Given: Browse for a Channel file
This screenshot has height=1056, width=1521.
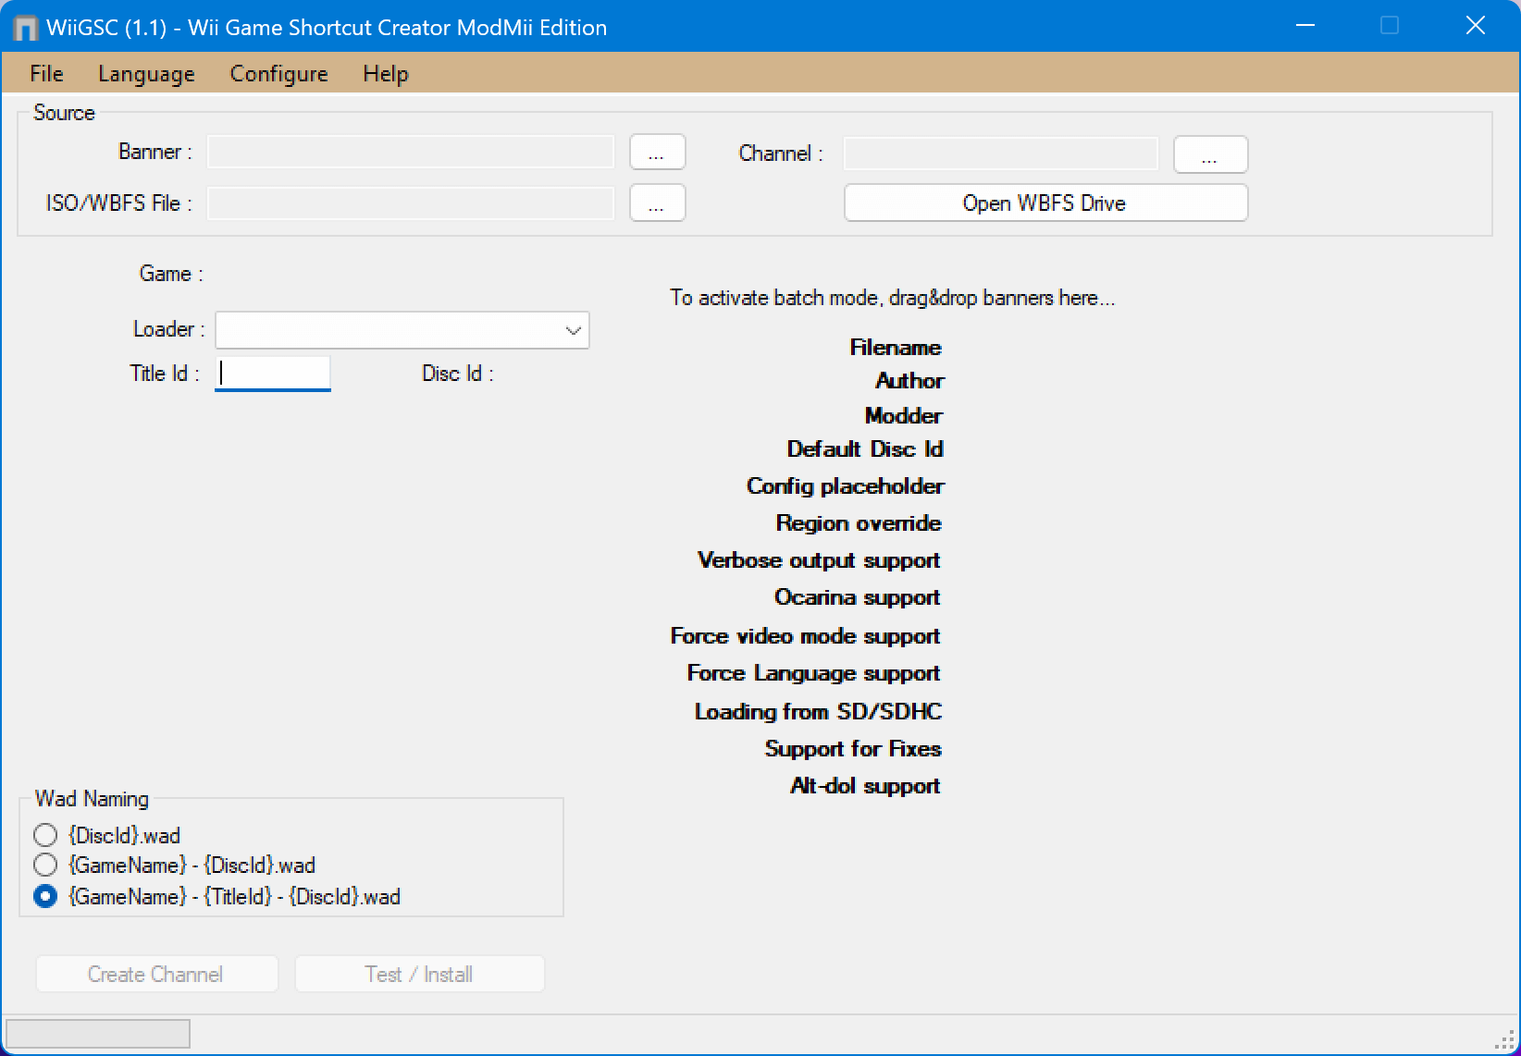Looking at the screenshot, I should (1210, 154).
